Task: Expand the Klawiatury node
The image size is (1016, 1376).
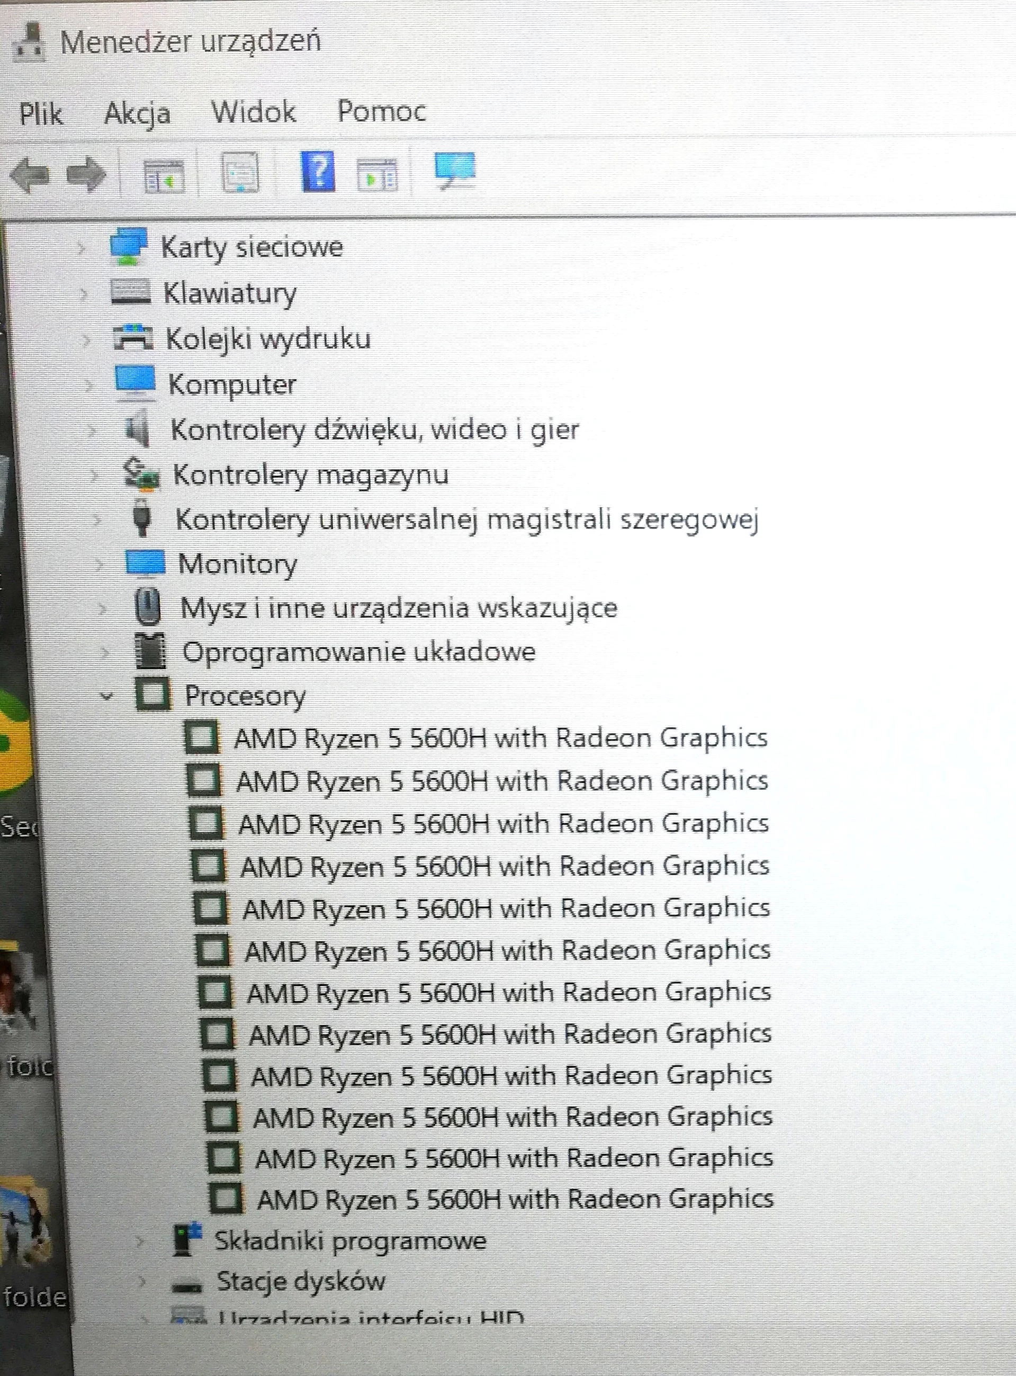Action: pyautogui.click(x=84, y=294)
